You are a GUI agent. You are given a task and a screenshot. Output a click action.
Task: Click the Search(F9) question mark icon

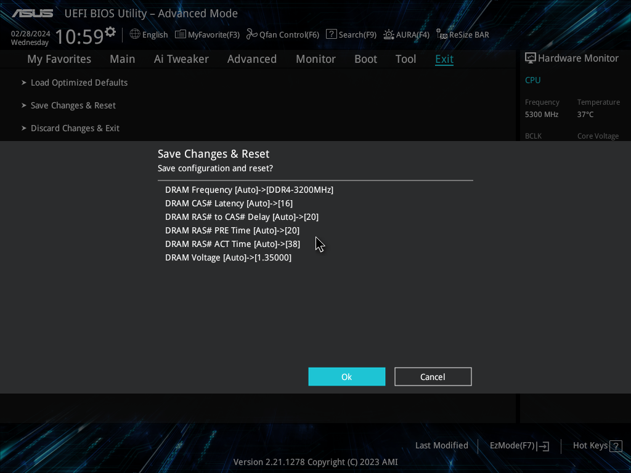(331, 34)
